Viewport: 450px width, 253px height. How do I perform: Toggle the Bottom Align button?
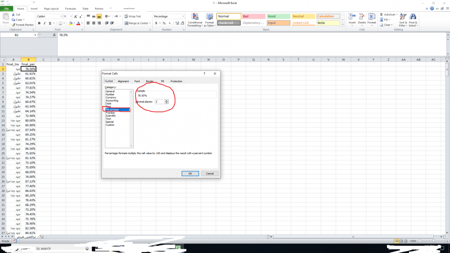tap(99, 16)
